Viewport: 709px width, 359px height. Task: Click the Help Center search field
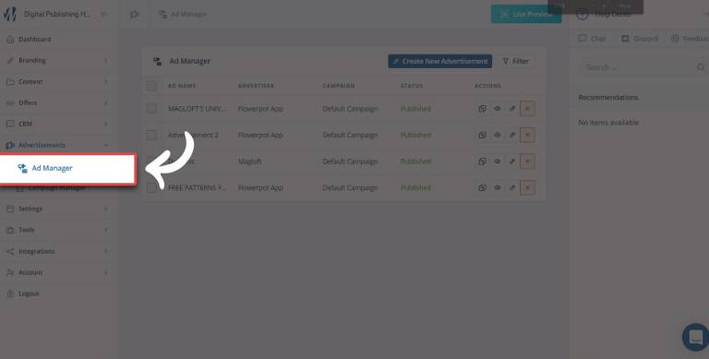coord(643,67)
